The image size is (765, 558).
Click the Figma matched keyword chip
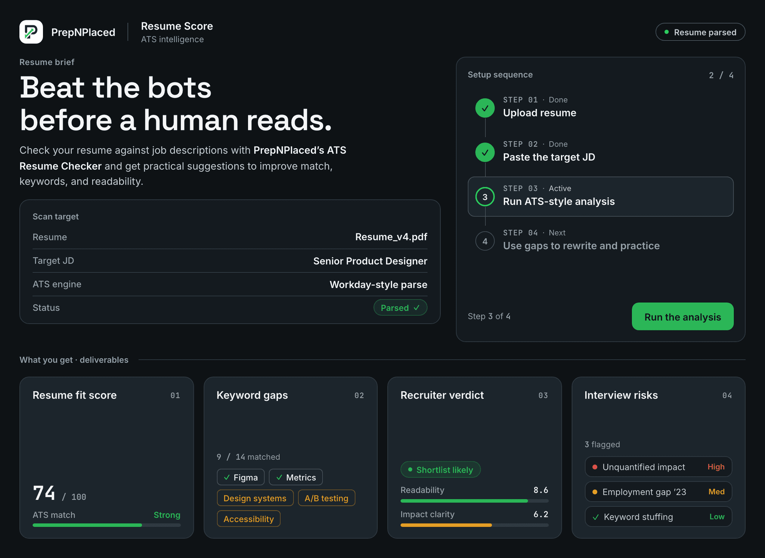coord(241,477)
